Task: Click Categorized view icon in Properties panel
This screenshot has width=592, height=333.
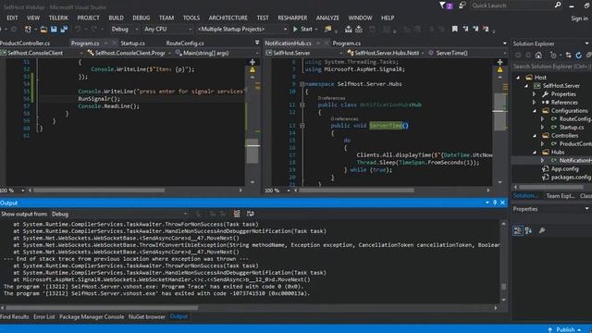Action: point(518,230)
